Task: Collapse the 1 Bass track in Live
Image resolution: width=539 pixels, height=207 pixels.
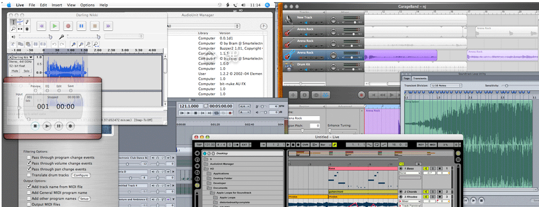Action: click(x=401, y=169)
